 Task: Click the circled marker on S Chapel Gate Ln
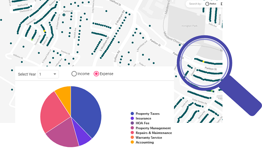[64, 15]
